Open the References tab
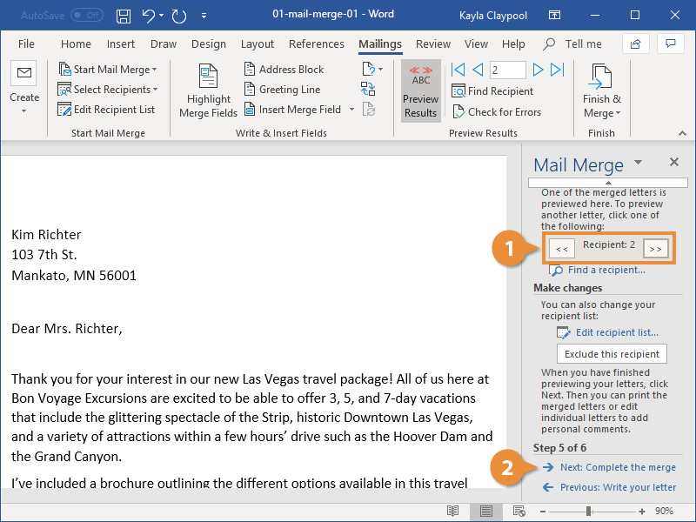The height and width of the screenshot is (522, 696). 316,44
